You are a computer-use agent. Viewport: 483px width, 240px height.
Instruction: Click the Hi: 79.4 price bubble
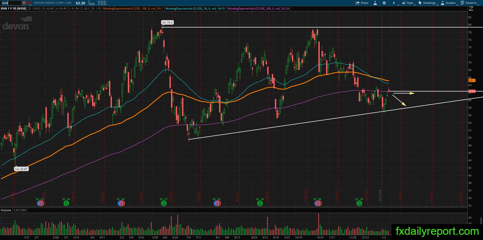[x=167, y=23]
